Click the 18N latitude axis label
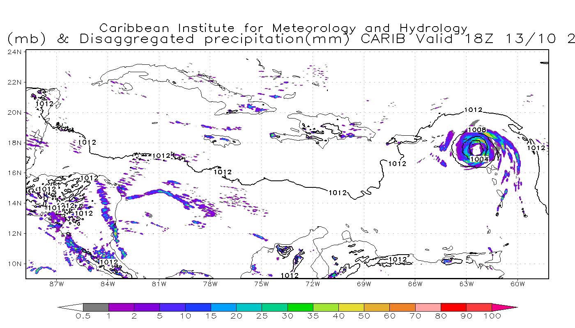The height and width of the screenshot is (328, 575). click(x=15, y=143)
